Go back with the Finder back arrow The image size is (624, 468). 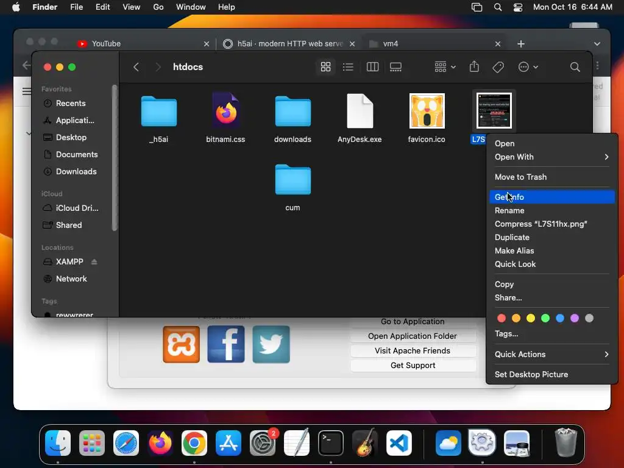coord(136,67)
